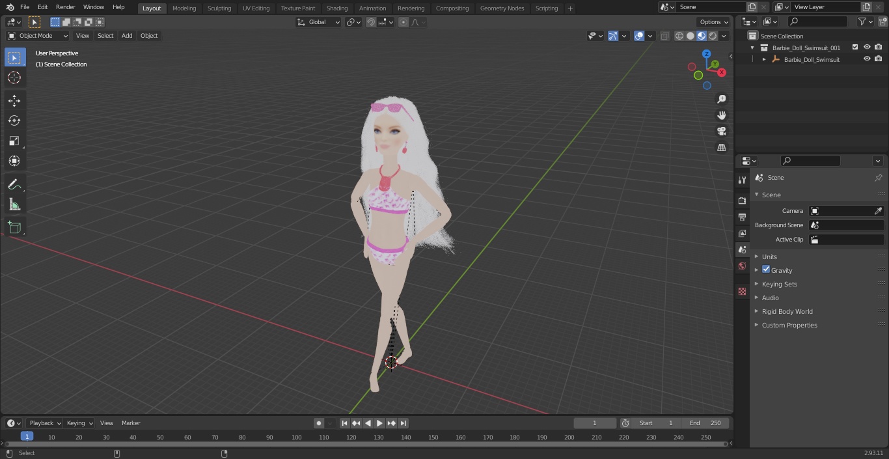
Task: Open the View Layer properties tab
Action: pyautogui.click(x=742, y=233)
